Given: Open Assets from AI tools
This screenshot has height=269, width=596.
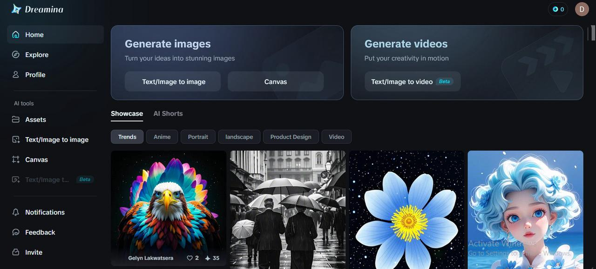Looking at the screenshot, I should (55, 119).
